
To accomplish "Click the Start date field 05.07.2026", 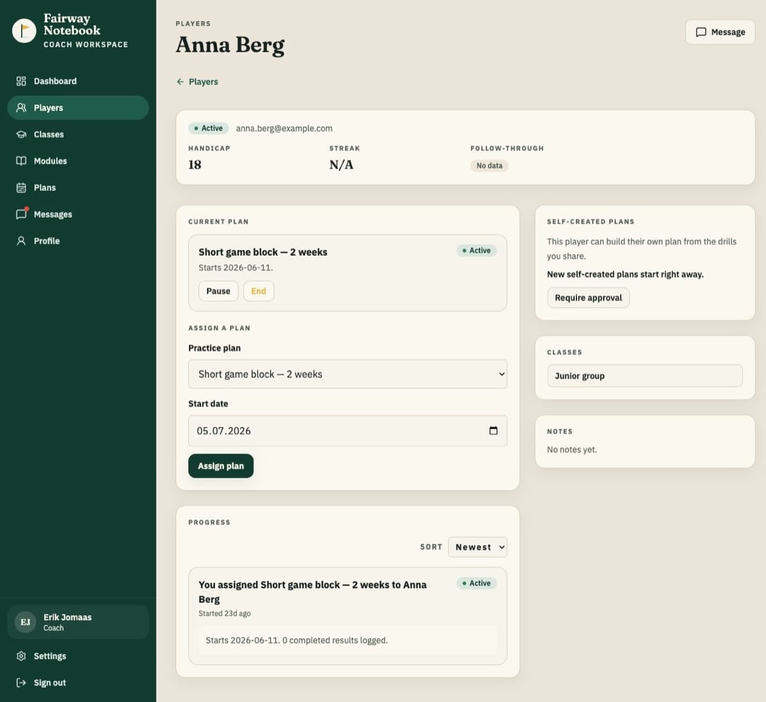I will [348, 431].
